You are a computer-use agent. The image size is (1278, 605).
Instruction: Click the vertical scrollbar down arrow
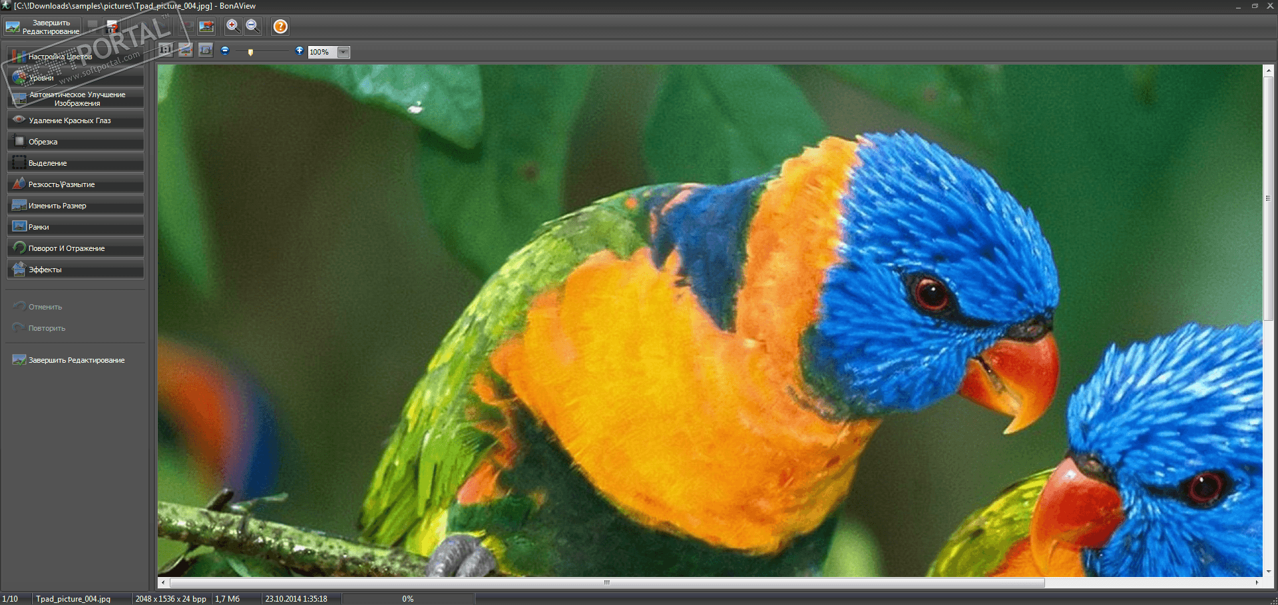1268,571
